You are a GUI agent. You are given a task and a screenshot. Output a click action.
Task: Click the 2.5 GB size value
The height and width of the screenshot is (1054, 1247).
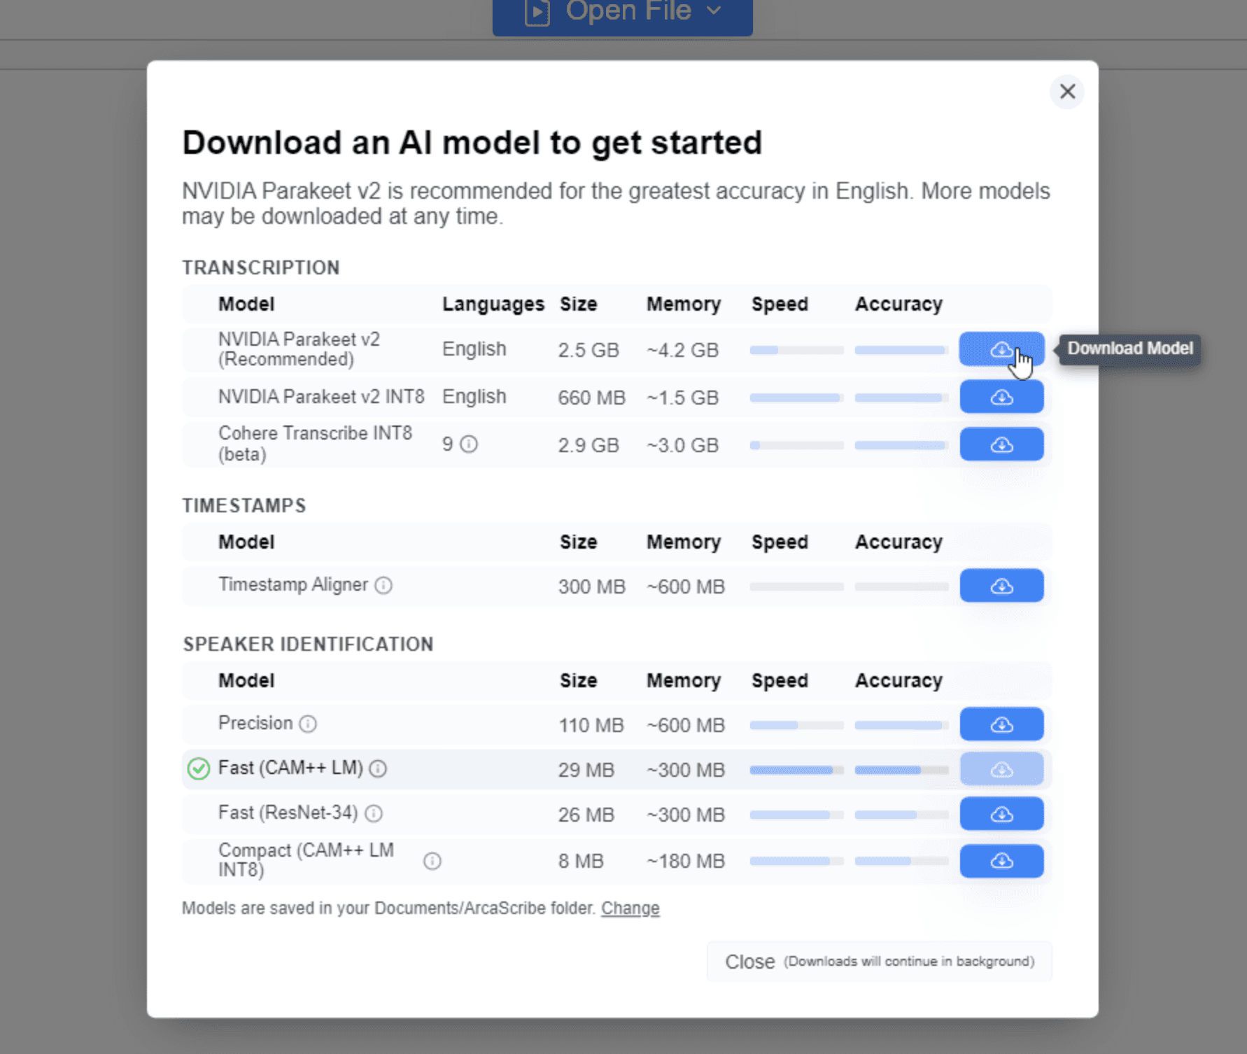coord(589,350)
